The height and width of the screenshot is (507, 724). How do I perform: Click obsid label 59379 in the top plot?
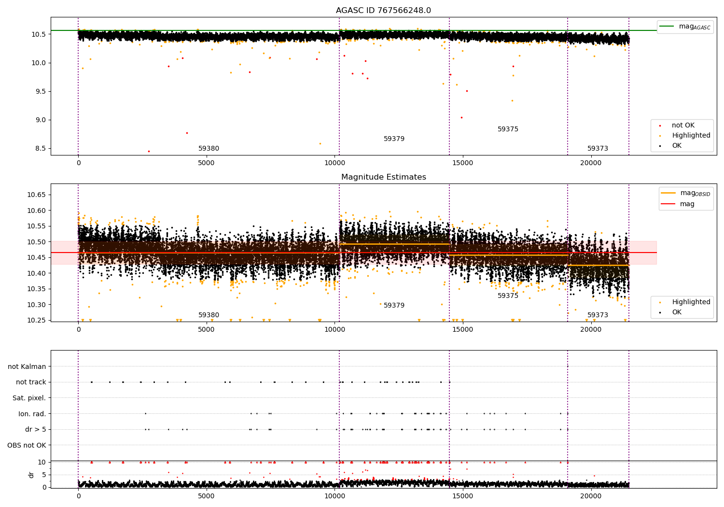pos(394,139)
